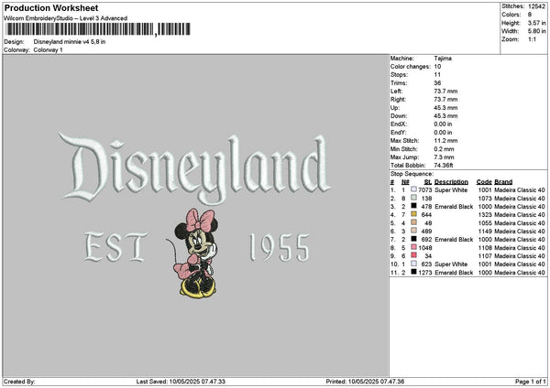Select the pale green swatch for code 1073
This screenshot has height=388, width=550.
coord(414,198)
